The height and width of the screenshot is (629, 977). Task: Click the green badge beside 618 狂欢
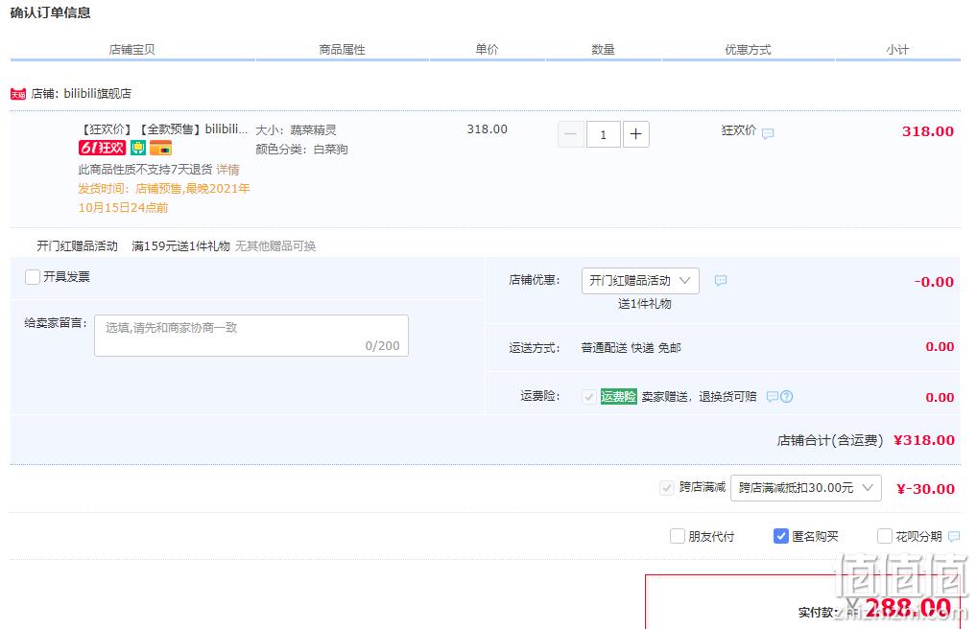coord(137,148)
